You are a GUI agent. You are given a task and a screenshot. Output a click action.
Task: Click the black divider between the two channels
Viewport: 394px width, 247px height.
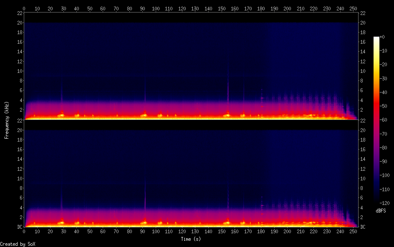pyautogui.click(x=190, y=124)
